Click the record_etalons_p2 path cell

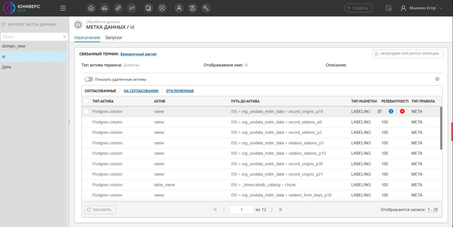click(x=276, y=132)
